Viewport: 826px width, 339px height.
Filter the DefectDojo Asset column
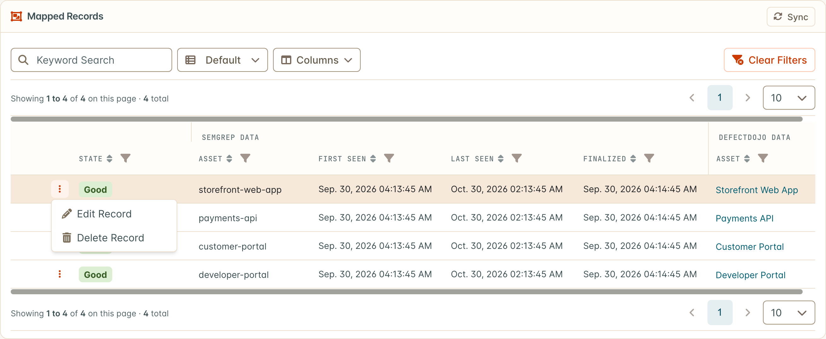click(x=763, y=158)
